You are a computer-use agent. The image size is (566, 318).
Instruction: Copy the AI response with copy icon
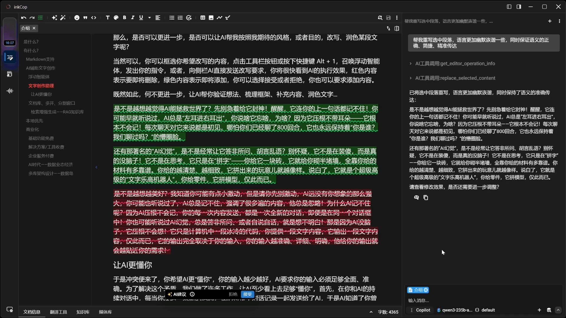click(426, 198)
